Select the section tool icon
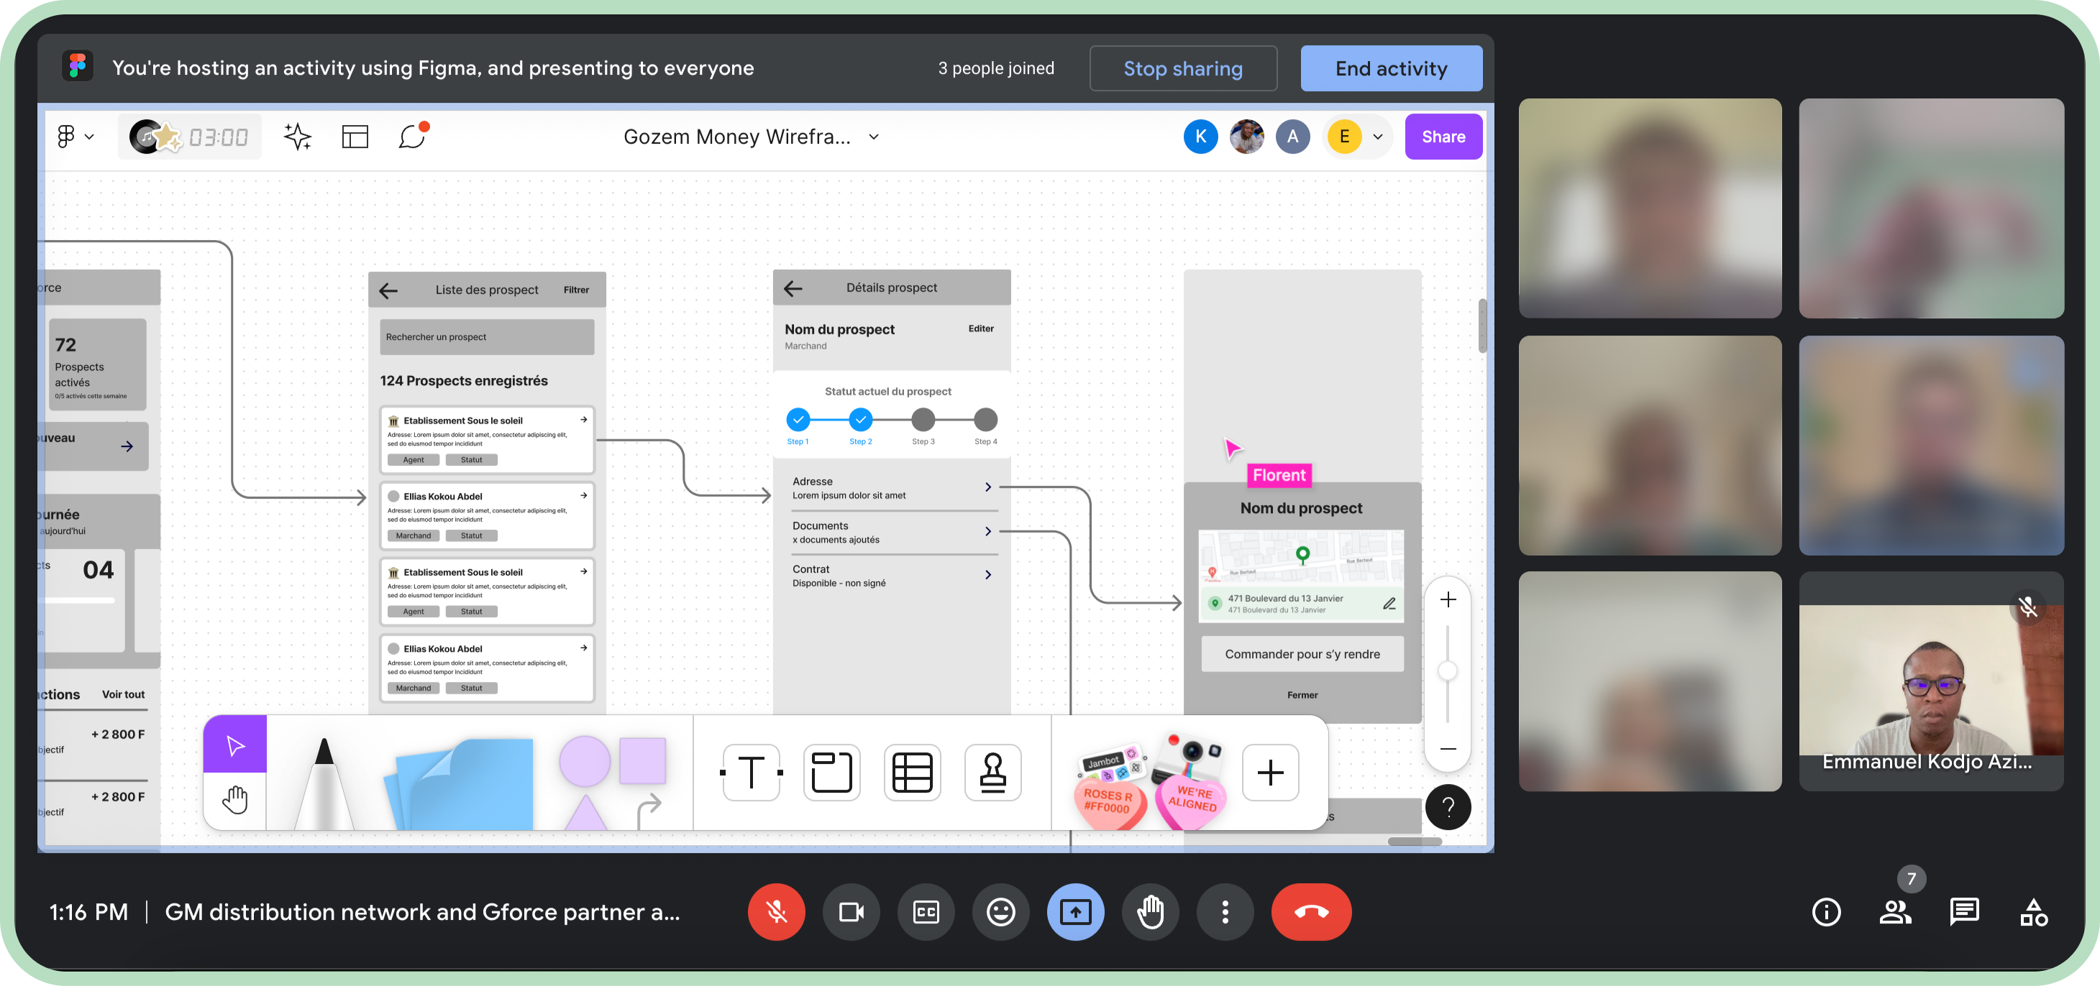2100x986 pixels. tap(831, 772)
